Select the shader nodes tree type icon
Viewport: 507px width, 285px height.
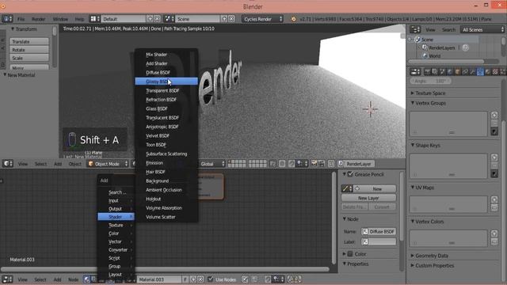coord(86,279)
